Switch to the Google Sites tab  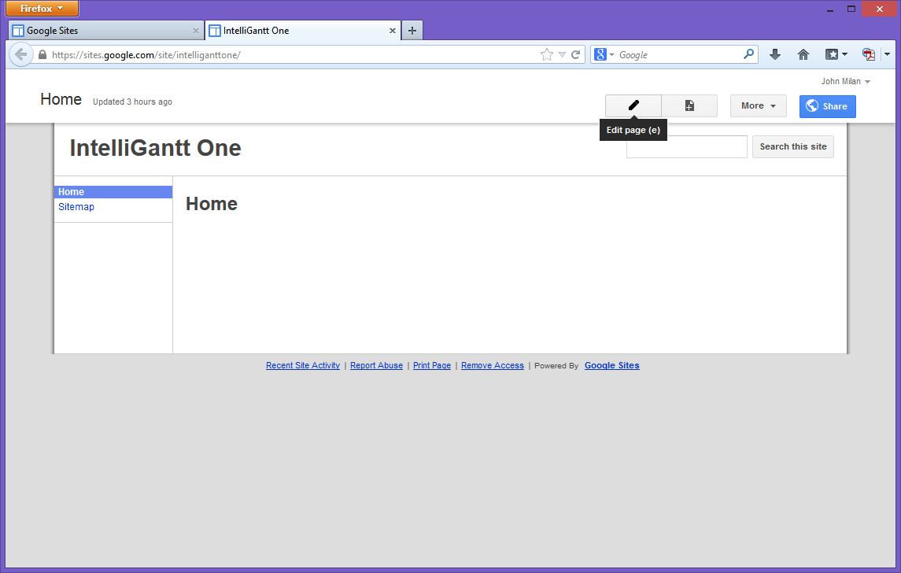pyautogui.click(x=102, y=30)
